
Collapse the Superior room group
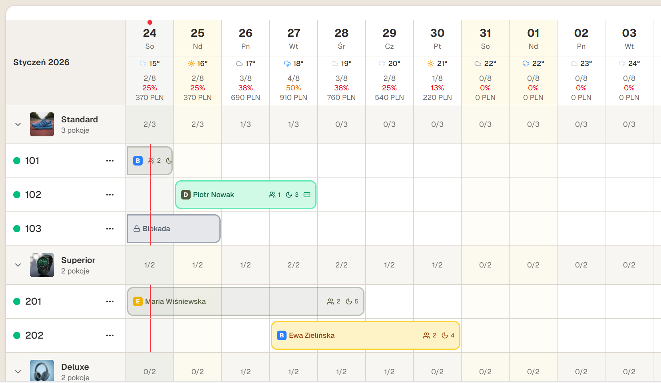point(18,265)
